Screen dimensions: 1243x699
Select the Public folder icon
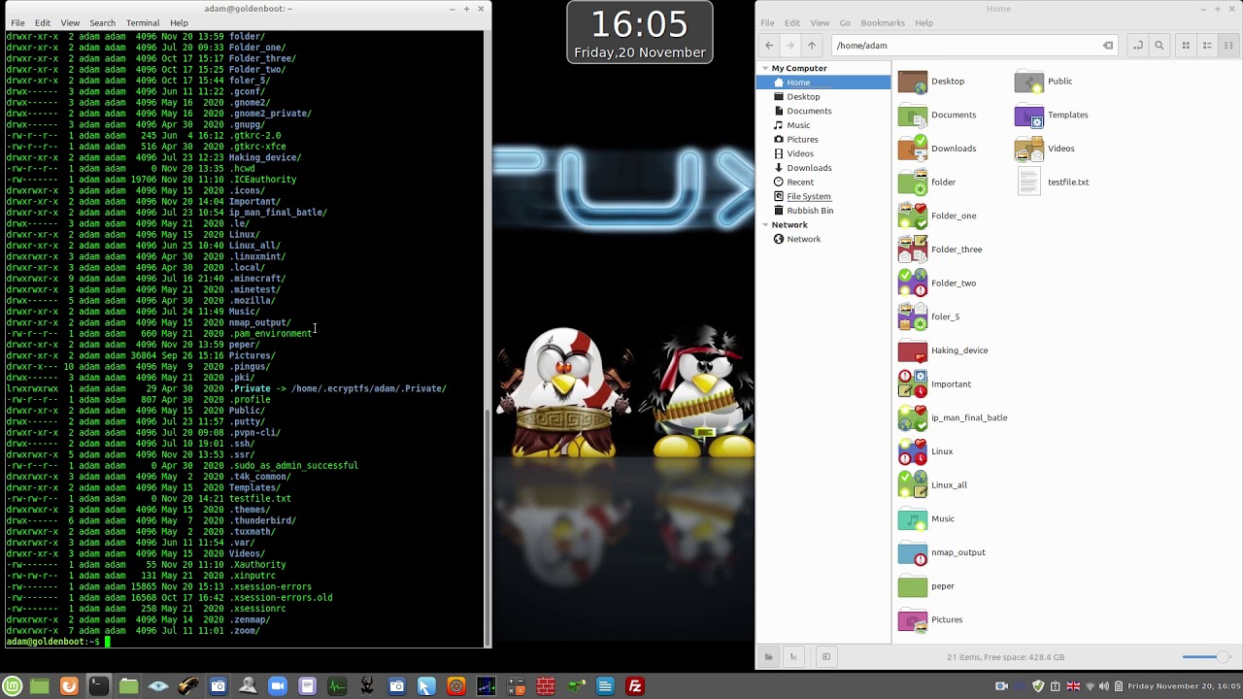[1029, 82]
